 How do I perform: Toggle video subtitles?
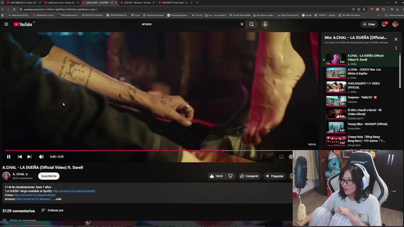282,157
